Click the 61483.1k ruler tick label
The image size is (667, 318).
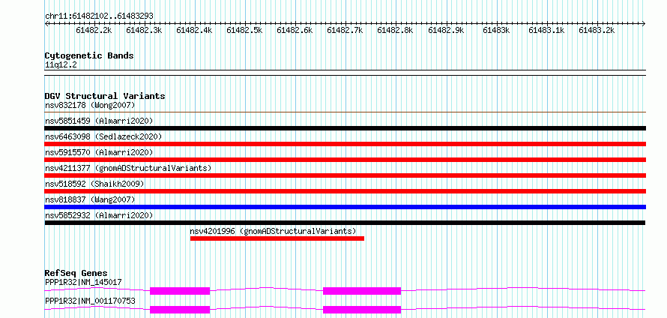pos(546,30)
